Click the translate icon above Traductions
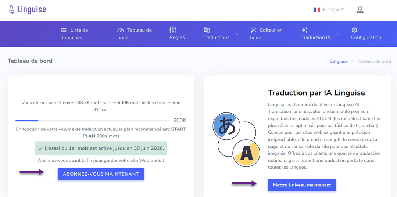 click(x=207, y=30)
